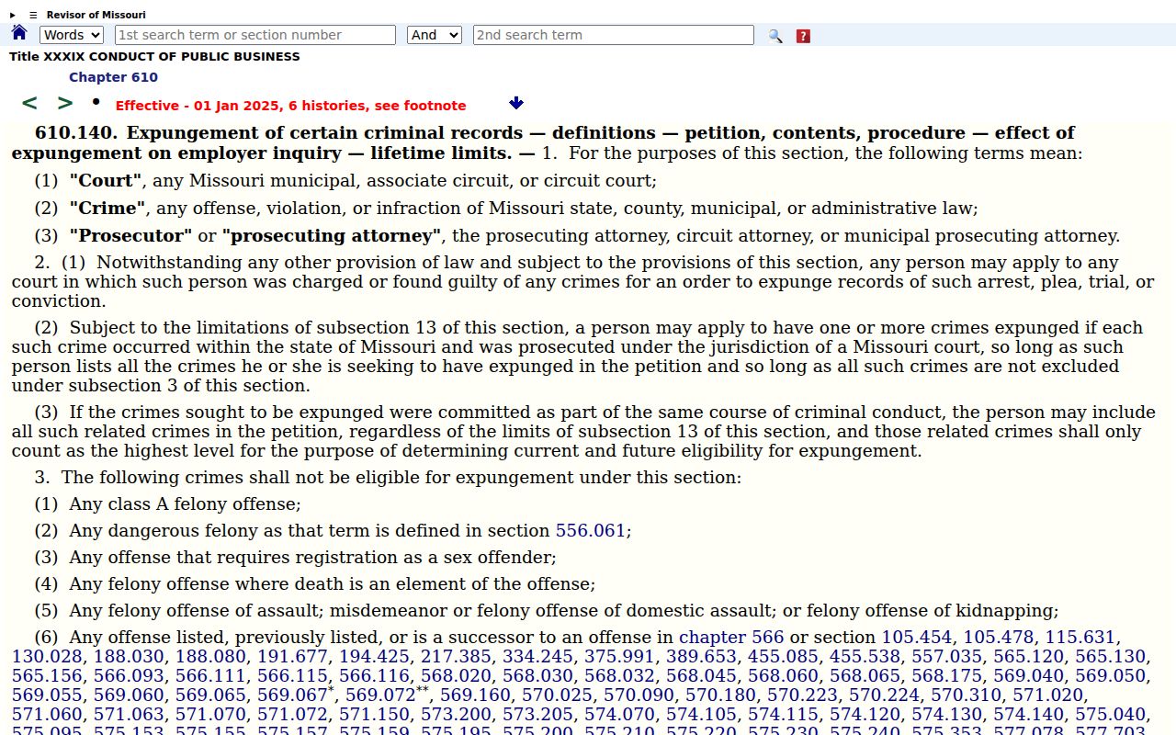1176x735 pixels.
Task: Focus the 2nd search term field
Action: click(x=614, y=35)
